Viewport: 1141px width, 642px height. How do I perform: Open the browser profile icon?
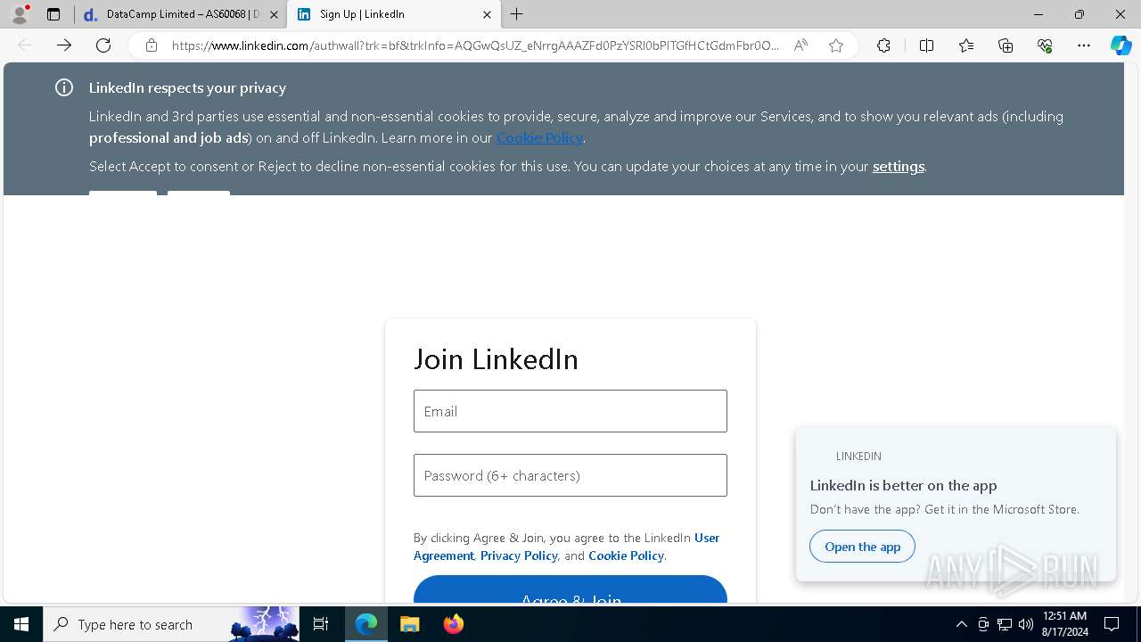point(20,14)
